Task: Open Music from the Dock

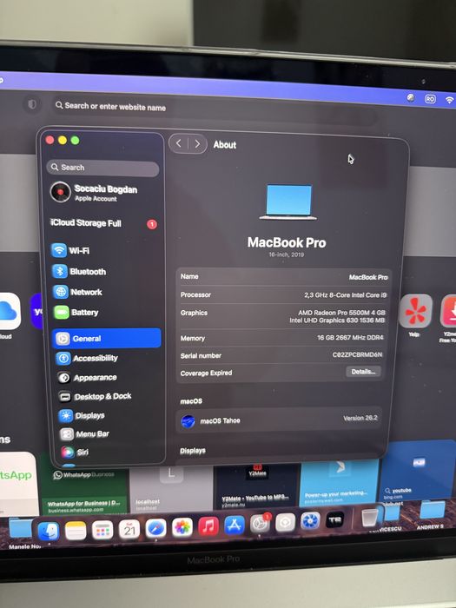Action: point(208,526)
